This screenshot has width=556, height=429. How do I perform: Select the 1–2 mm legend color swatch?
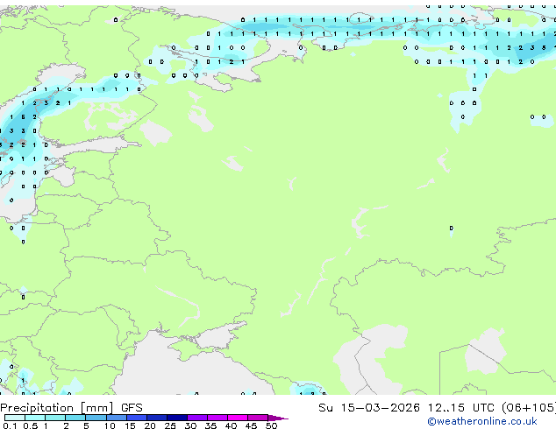(x=55, y=418)
